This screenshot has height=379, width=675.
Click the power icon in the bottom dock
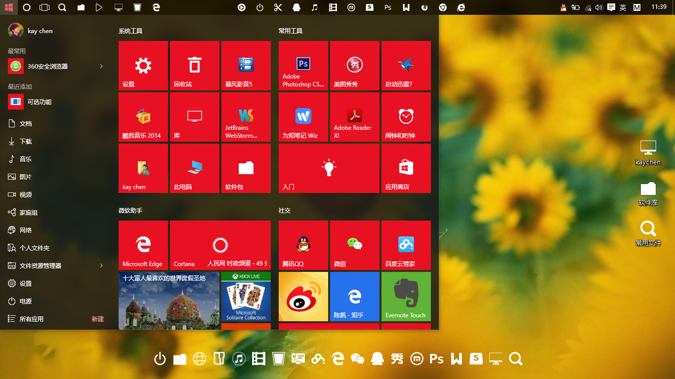point(160,359)
